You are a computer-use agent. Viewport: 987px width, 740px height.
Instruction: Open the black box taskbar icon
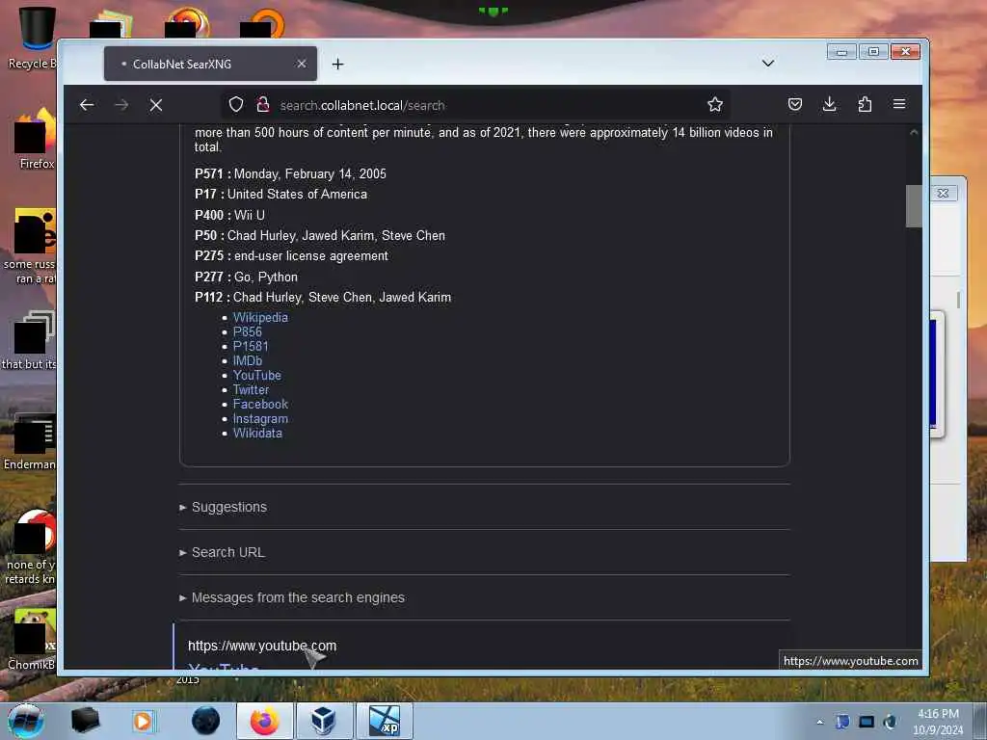(x=85, y=721)
